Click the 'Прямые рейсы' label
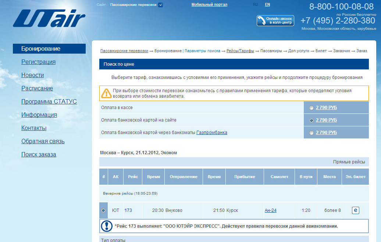This screenshot has height=242, width=381. click(x=349, y=162)
